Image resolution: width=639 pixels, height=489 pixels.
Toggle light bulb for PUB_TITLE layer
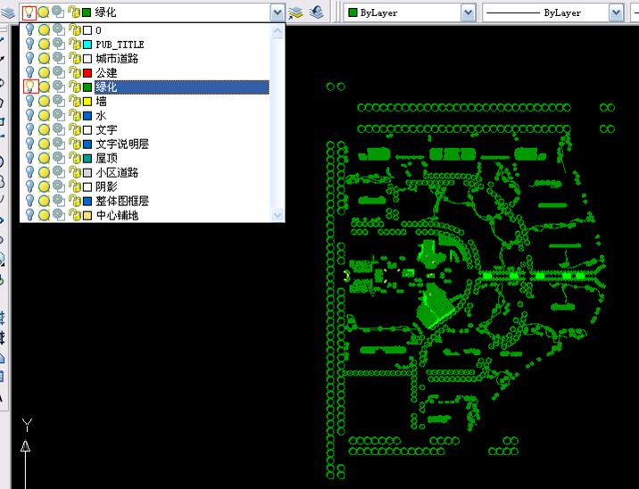29,44
